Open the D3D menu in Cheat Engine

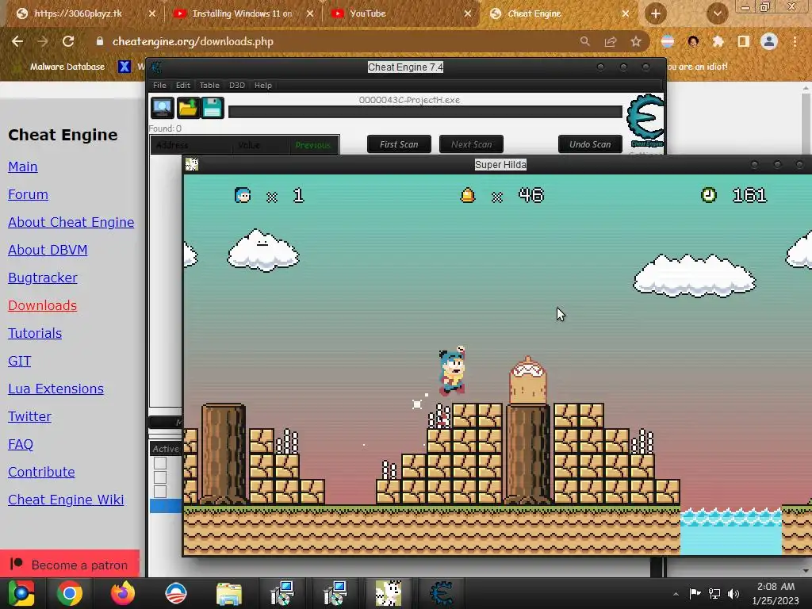click(237, 86)
